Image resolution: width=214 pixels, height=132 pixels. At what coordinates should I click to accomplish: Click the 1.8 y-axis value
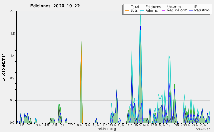pos(12,34)
